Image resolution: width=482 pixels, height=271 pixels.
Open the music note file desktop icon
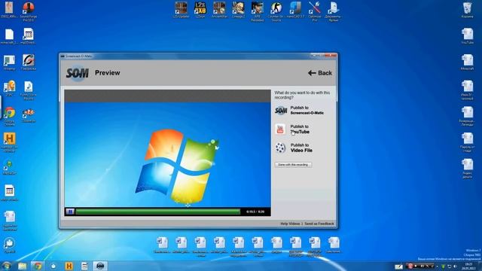coord(29,90)
